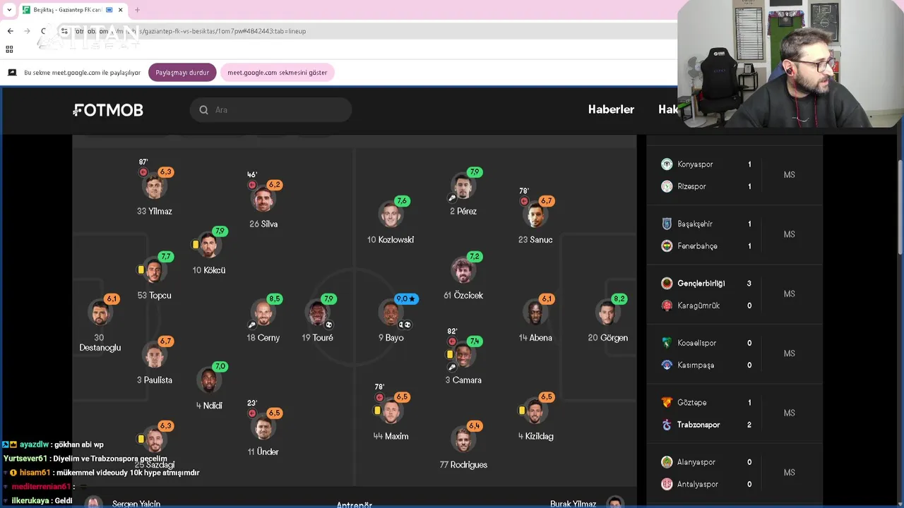Click the page vertical scrollbar
The height and width of the screenshot is (508, 904).
click(900, 208)
